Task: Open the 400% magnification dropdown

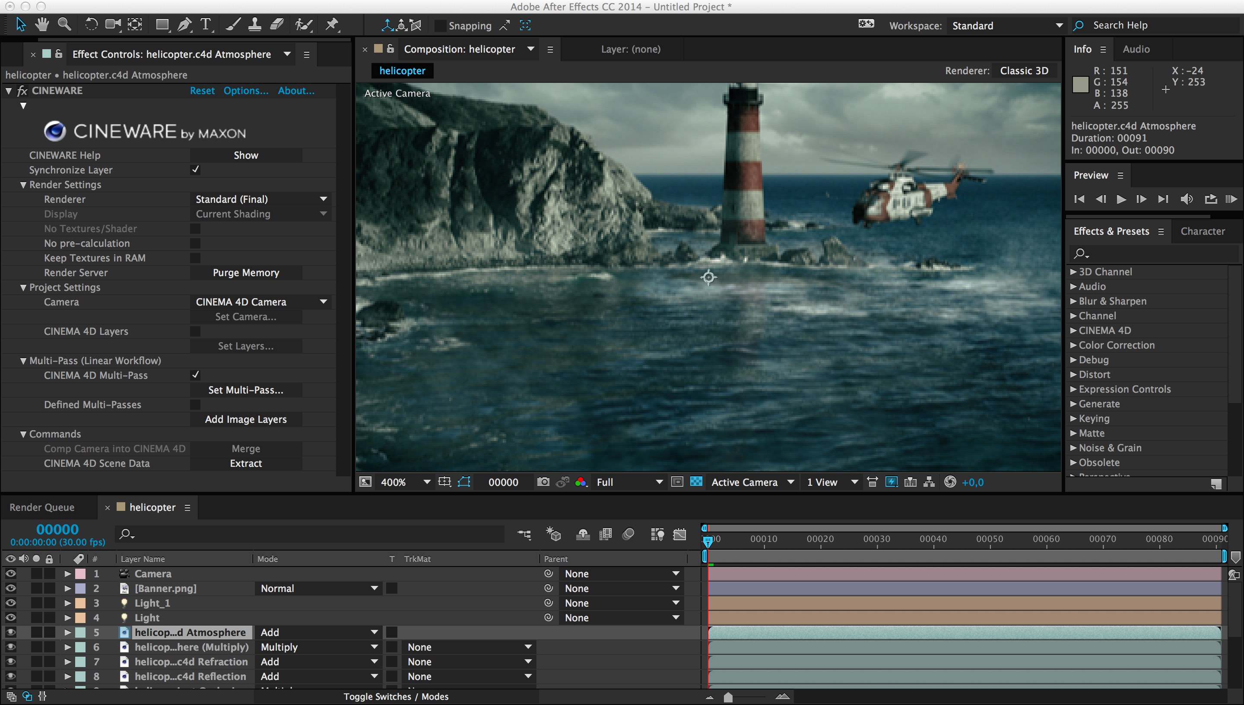Action: [405, 482]
